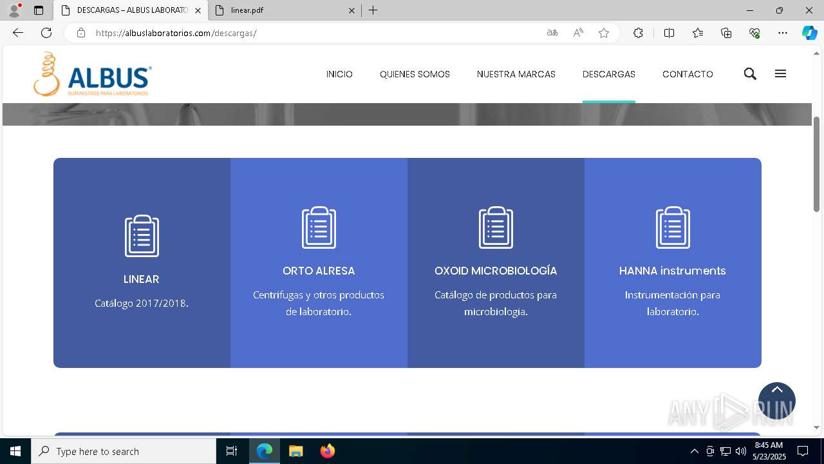Go to INICIO menu item

pos(339,74)
